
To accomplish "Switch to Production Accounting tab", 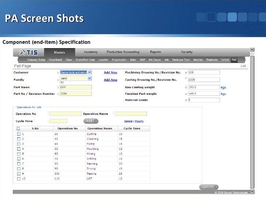I will pos(123,52).
